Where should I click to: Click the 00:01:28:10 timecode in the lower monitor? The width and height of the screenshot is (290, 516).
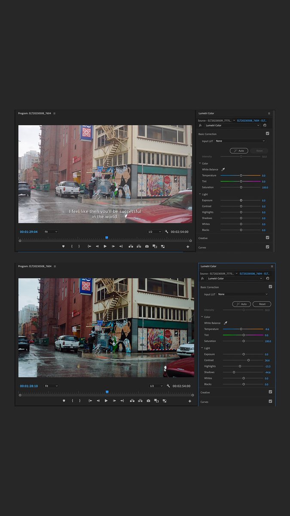tap(29, 386)
